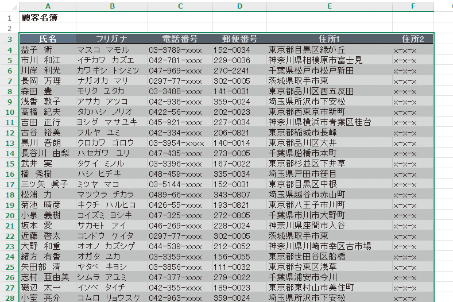
Task: Select the name cell 磯辺 太一
Action: pos(48,288)
